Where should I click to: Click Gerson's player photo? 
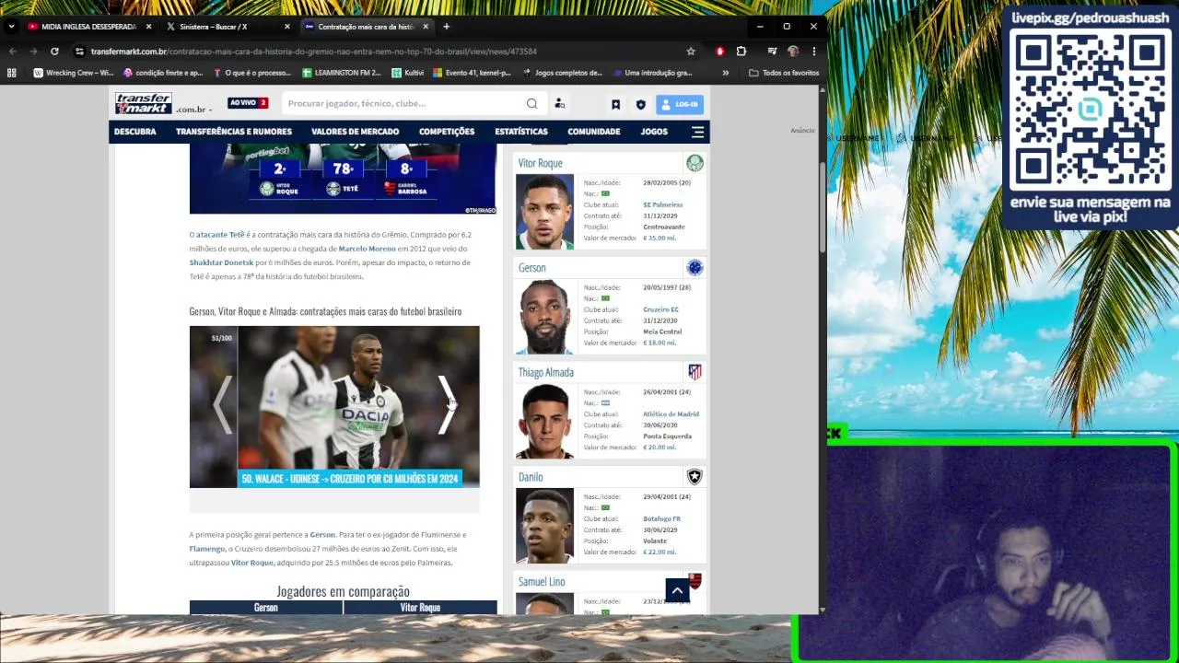click(x=544, y=317)
